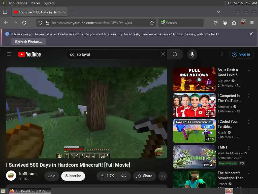Image resolution: width=258 pixels, height=194 pixels.
Task: Click the Refresh Firefox button
Action: [x=28, y=42]
